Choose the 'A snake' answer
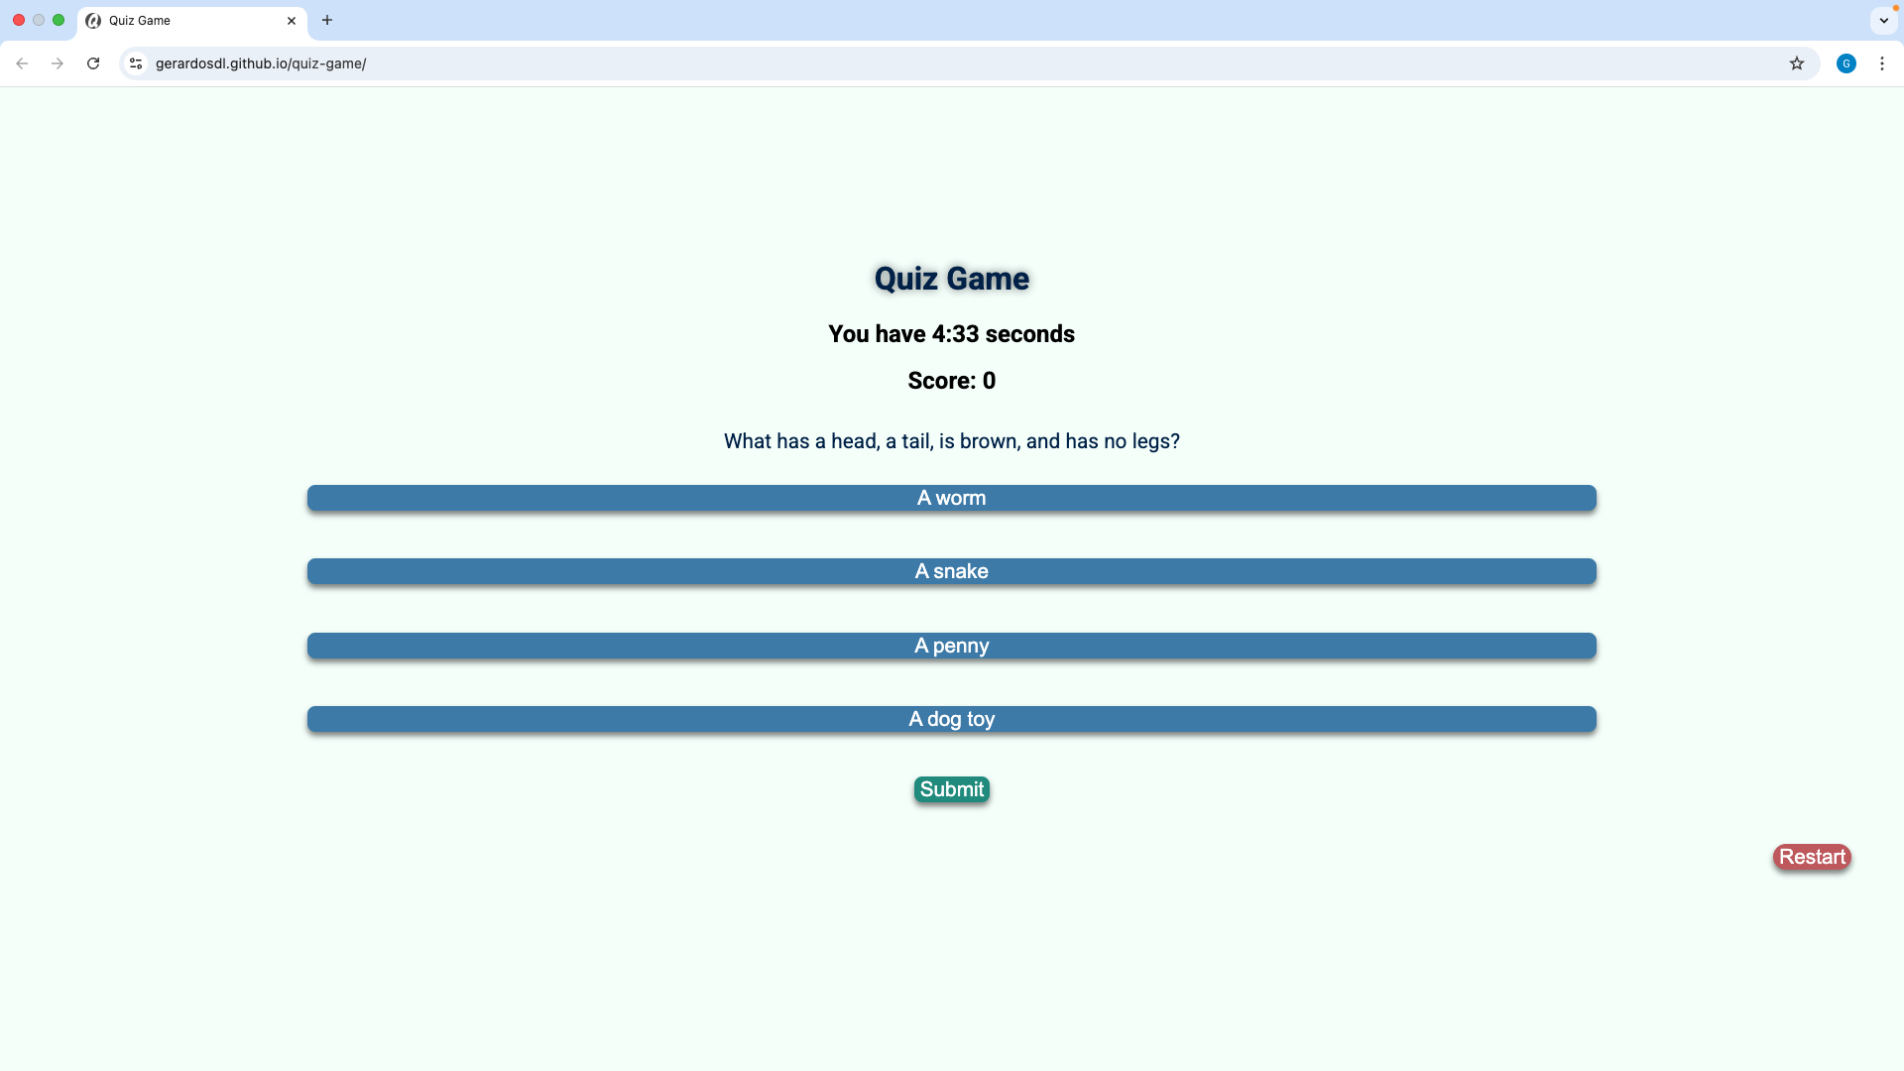This screenshot has width=1904, height=1071. [x=952, y=571]
